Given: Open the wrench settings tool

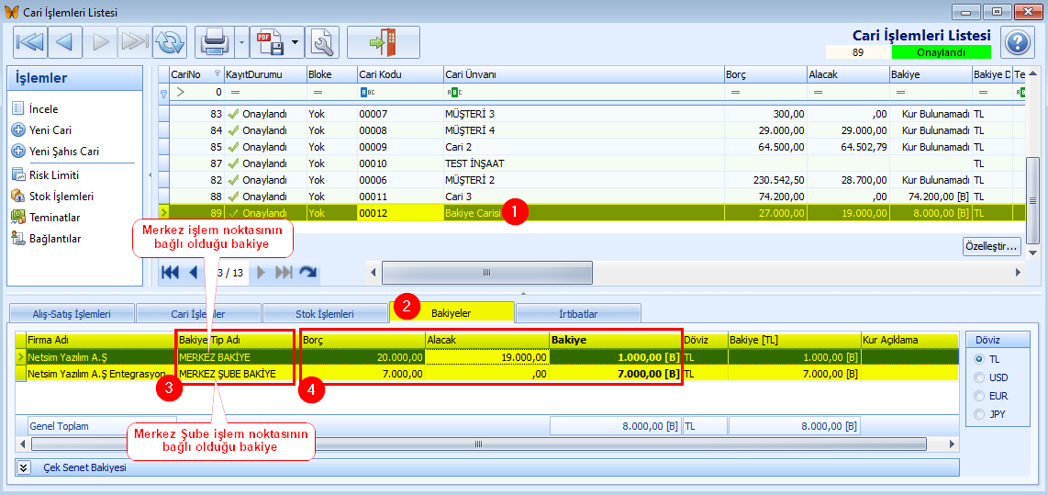Looking at the screenshot, I should click(322, 42).
